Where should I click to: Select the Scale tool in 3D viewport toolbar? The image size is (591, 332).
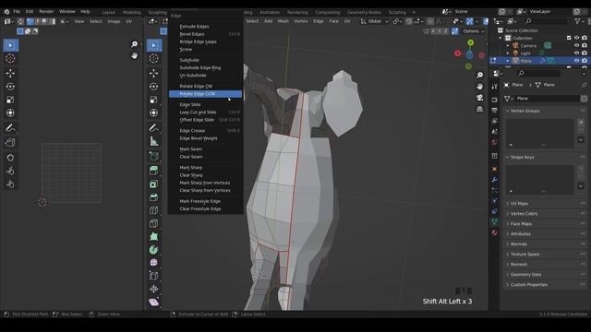point(154,100)
